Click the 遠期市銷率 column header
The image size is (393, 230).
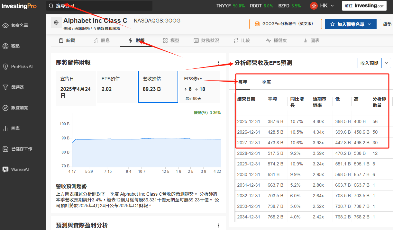[319, 102]
